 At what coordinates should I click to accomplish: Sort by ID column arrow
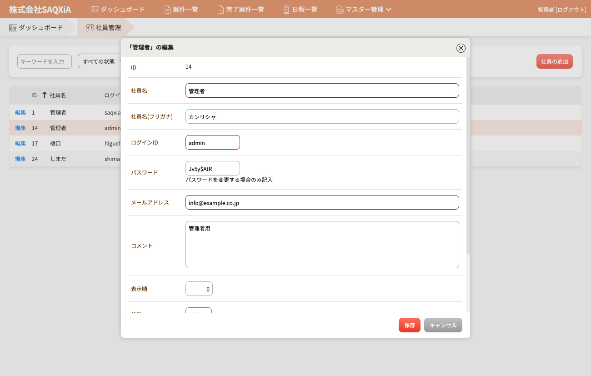click(x=44, y=95)
